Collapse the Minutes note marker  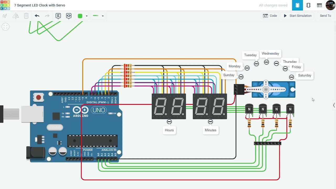pyautogui.click(x=210, y=122)
